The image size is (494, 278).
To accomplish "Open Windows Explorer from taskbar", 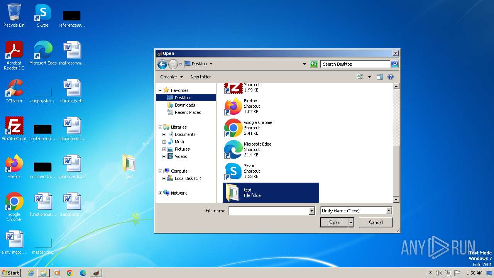I will click(x=44, y=273).
